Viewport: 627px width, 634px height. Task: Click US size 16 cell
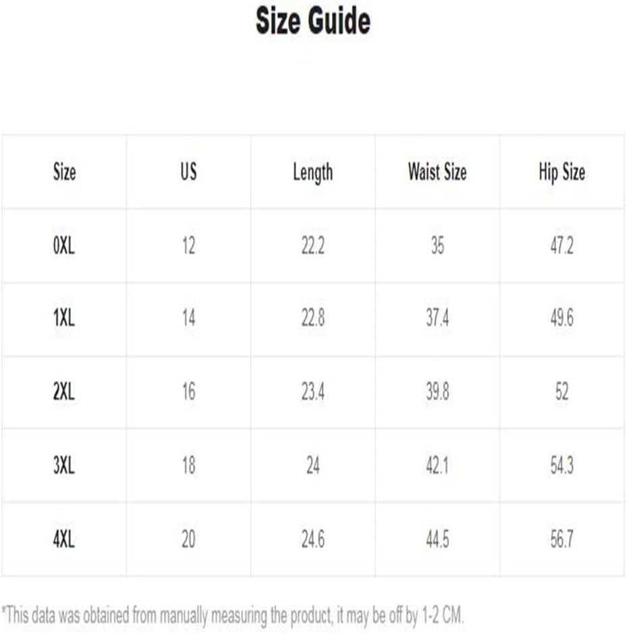[188, 392]
